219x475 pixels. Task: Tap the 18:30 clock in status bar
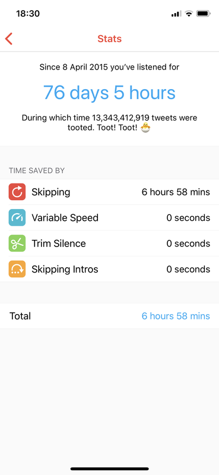coord(28,14)
